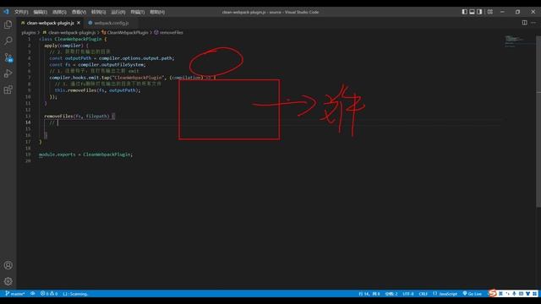Click the module.exports line of code
The height and width of the screenshot is (304, 541).
point(85,155)
